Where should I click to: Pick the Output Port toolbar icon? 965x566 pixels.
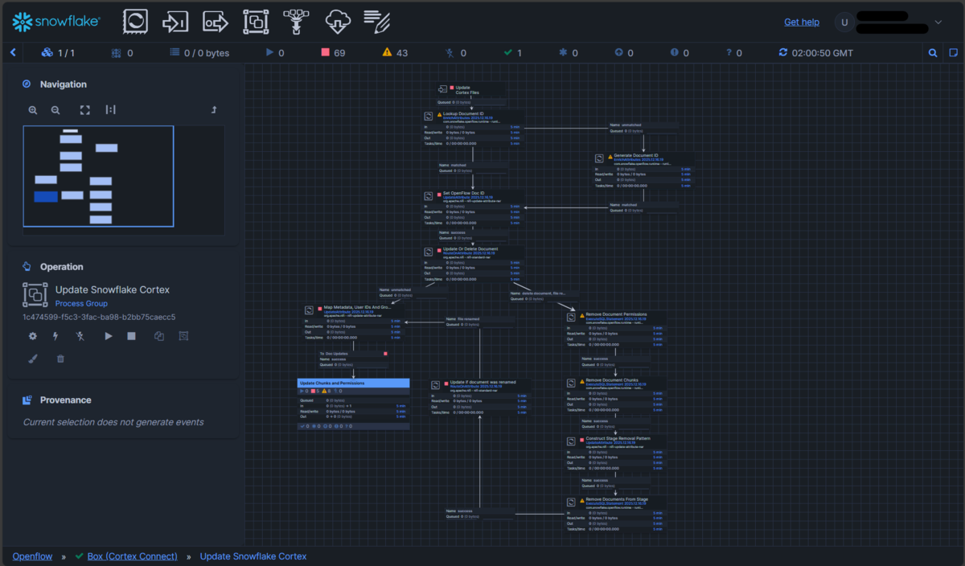click(216, 22)
